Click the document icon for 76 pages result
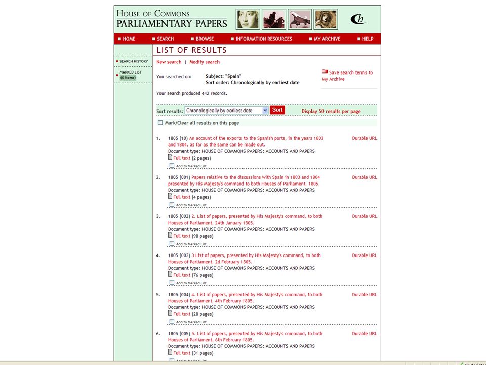The width and height of the screenshot is (486, 365). (x=170, y=274)
